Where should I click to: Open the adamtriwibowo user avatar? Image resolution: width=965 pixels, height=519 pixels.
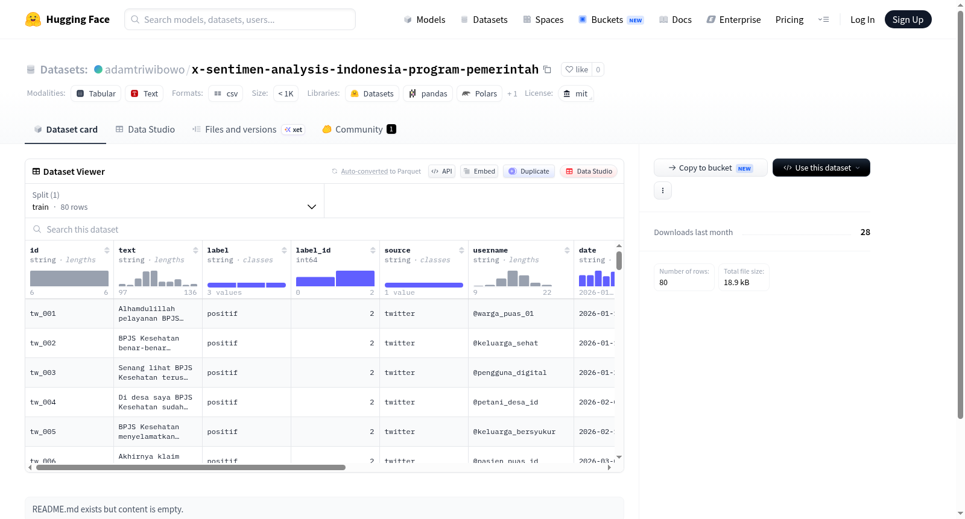pos(98,69)
